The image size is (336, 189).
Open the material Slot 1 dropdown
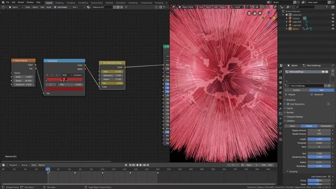pyautogui.click(x=78, y=7)
